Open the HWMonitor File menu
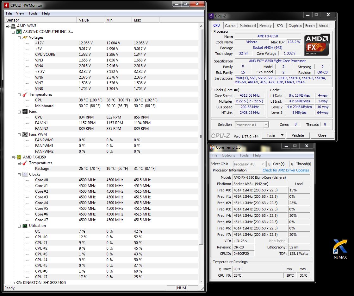 coord(9,13)
